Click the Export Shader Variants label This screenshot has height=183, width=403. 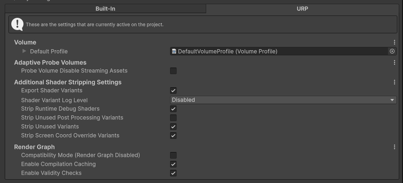[x=52, y=91]
